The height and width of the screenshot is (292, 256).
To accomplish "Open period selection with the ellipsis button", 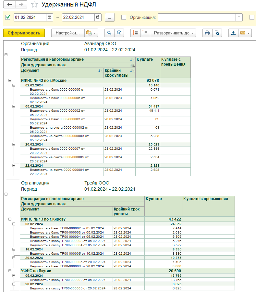I will 110,18.
